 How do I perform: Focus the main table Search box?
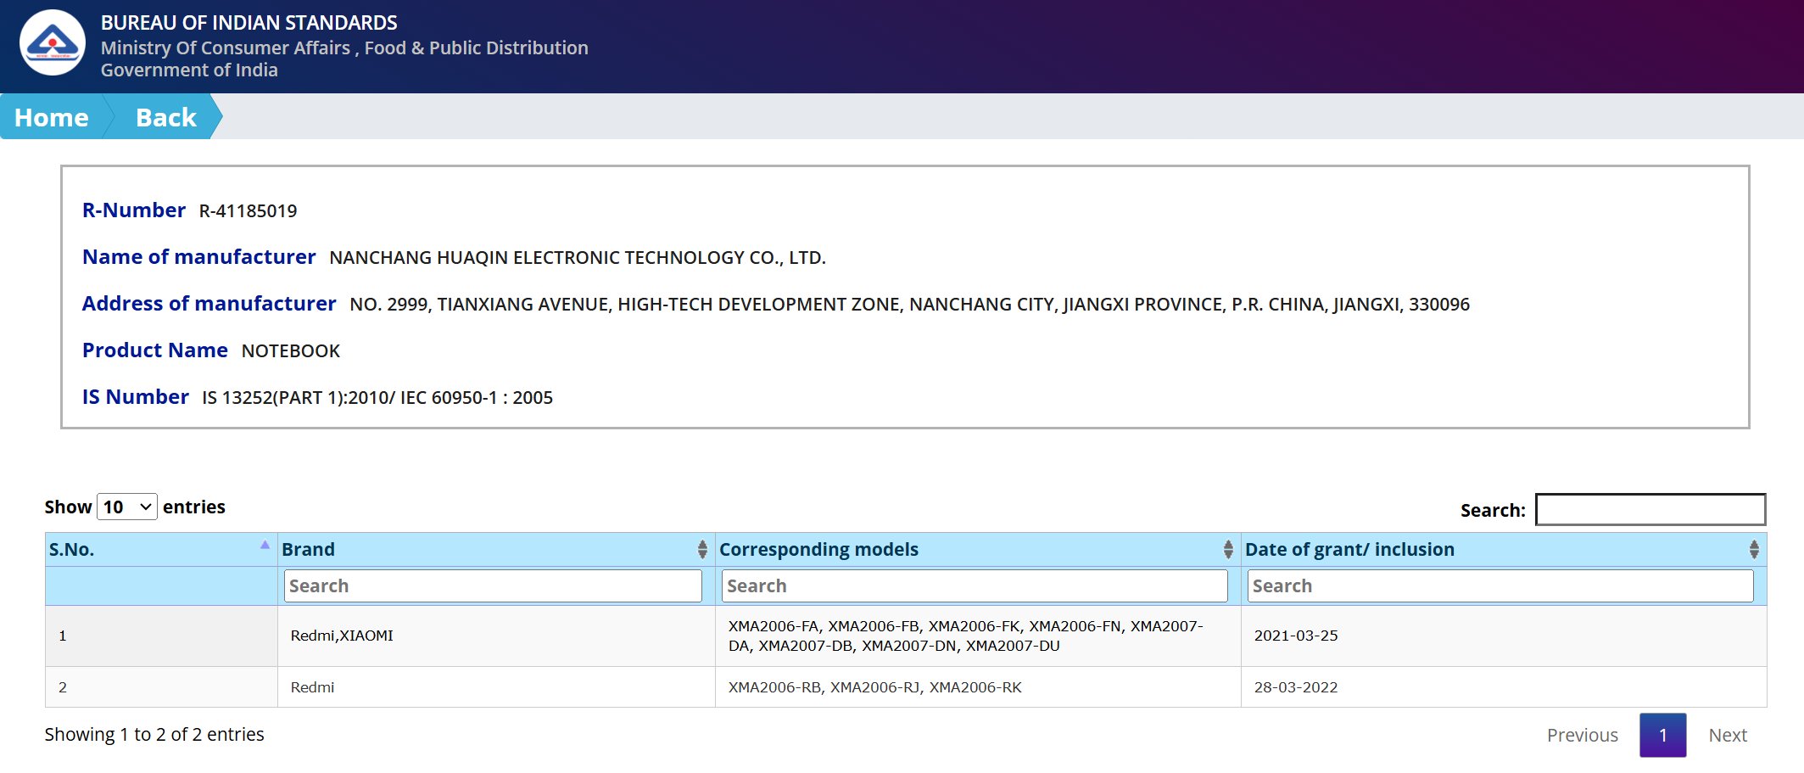(x=1650, y=510)
